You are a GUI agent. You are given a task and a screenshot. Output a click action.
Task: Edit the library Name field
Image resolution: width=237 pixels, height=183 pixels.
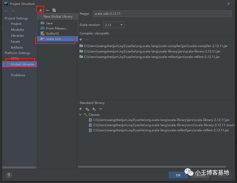tap(162, 14)
